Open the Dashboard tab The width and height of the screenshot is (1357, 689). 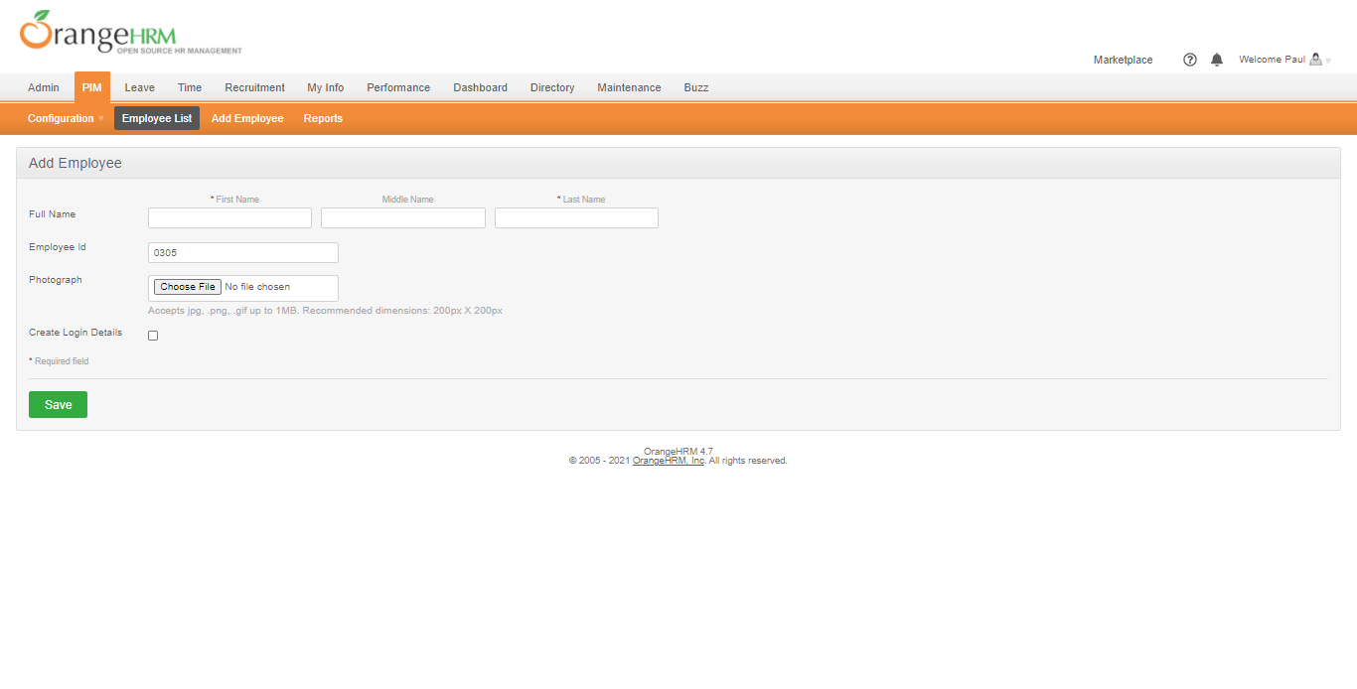(481, 87)
